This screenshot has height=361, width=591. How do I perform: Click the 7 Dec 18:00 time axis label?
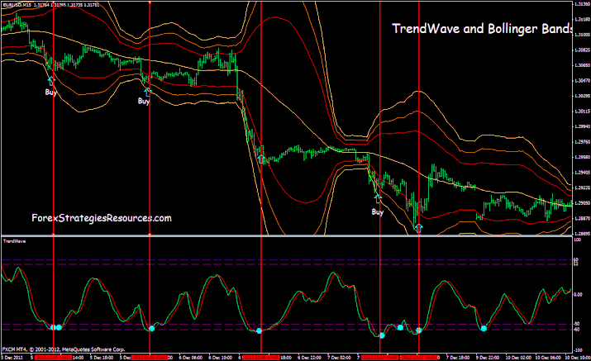458,357
